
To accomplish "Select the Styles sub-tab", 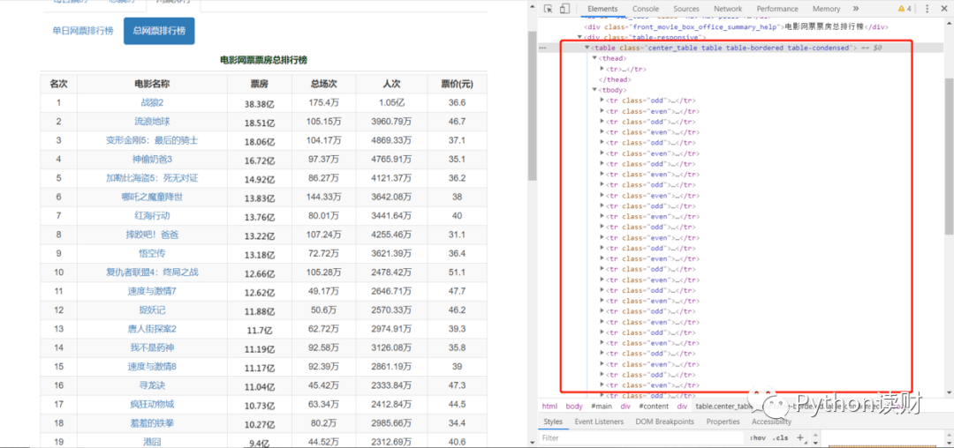I will pyautogui.click(x=553, y=422).
